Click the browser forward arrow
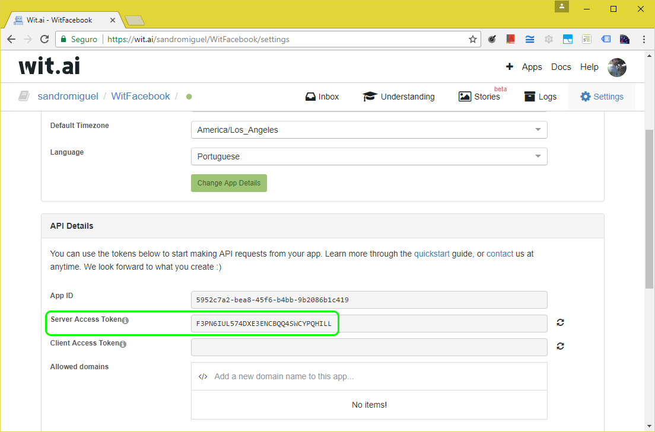The image size is (655, 432). pyautogui.click(x=27, y=39)
